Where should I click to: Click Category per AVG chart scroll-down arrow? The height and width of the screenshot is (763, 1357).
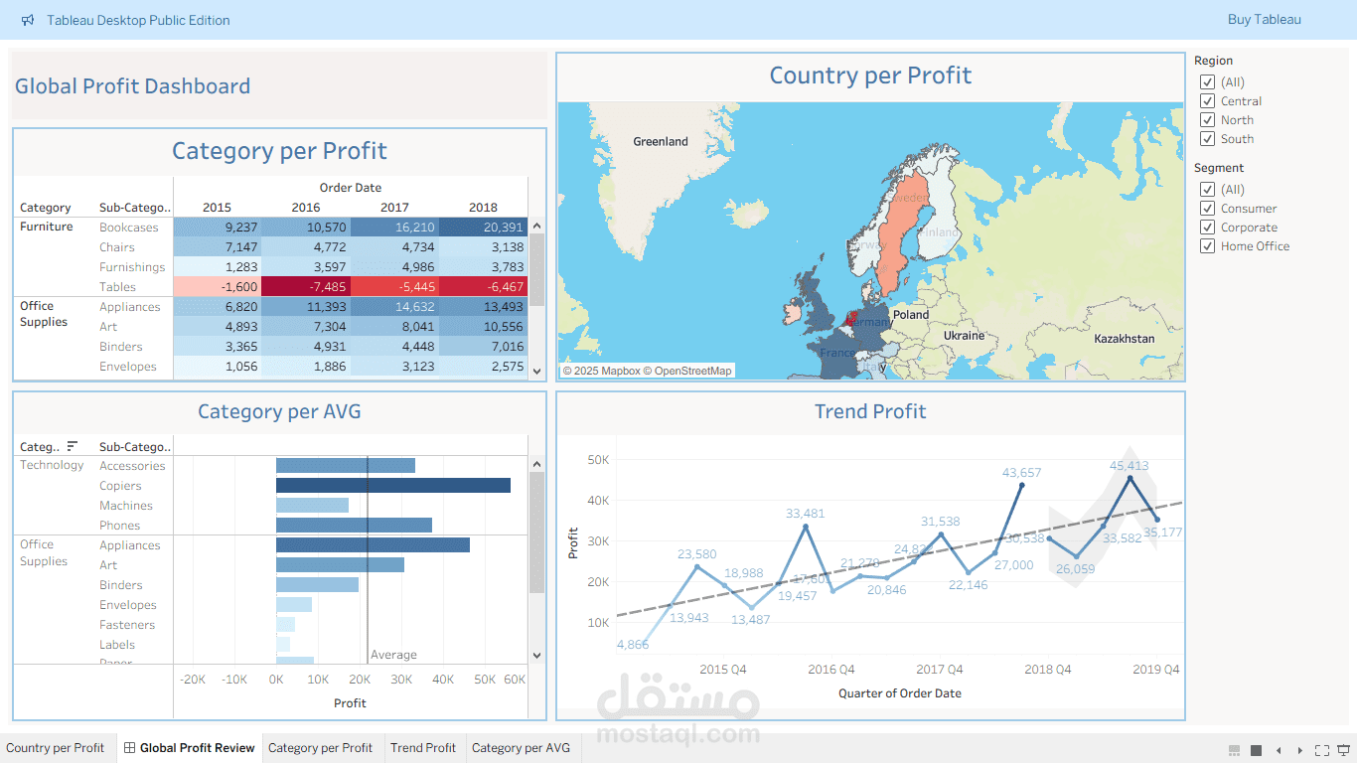coord(537,656)
